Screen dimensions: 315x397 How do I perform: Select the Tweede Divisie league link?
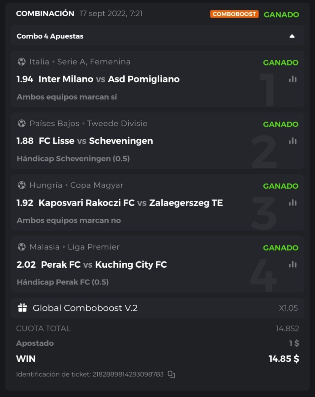tap(117, 123)
